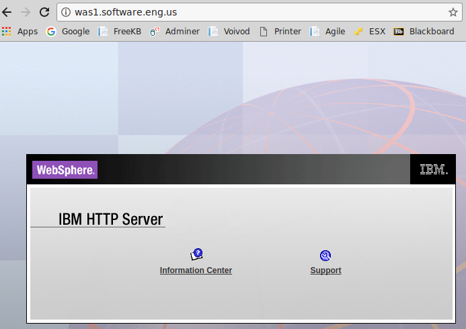
Task: Open the Agile bookmark label
Action: point(335,32)
